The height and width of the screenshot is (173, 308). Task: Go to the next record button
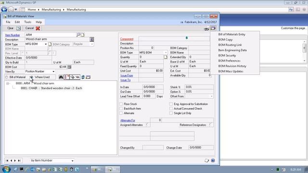[x=15, y=161]
